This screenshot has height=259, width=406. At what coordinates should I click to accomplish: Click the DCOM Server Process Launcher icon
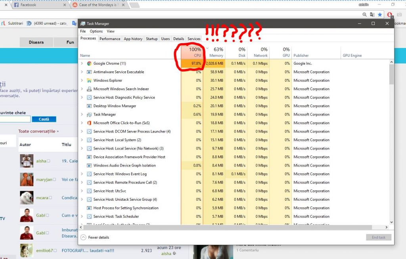tap(89, 132)
